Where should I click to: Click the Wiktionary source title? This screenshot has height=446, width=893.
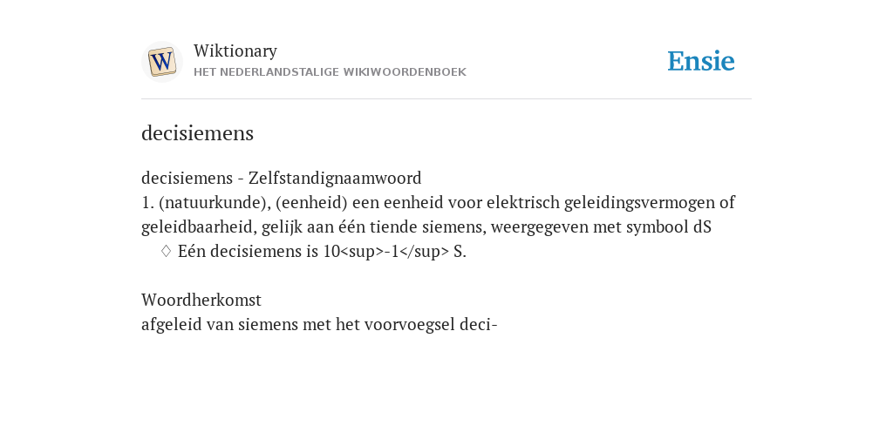pos(235,51)
